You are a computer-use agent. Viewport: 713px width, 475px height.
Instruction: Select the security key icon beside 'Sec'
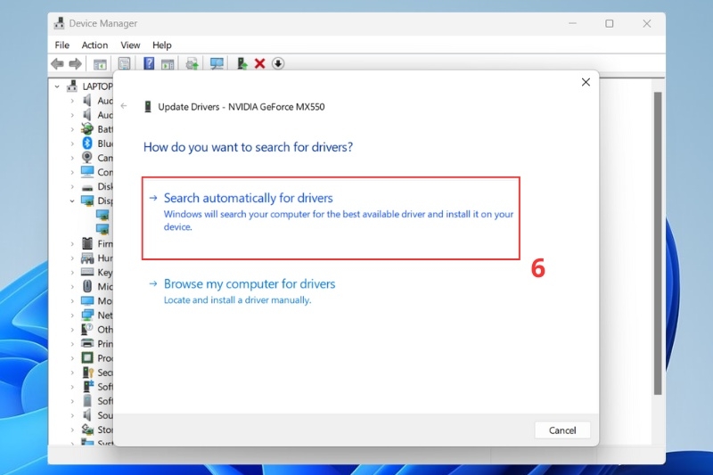87,373
